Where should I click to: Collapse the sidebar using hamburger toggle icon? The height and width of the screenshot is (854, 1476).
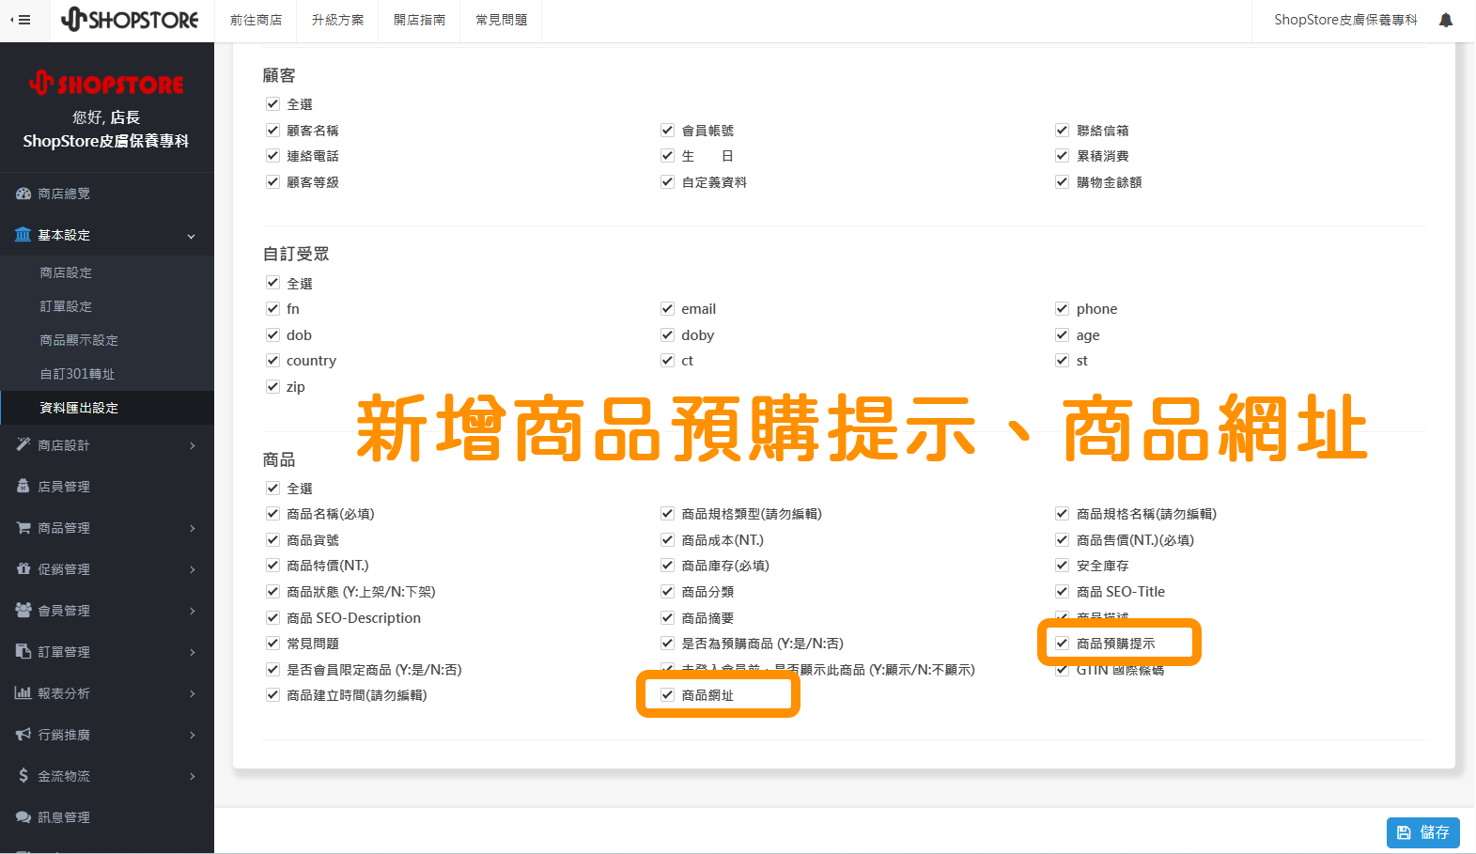click(20, 20)
